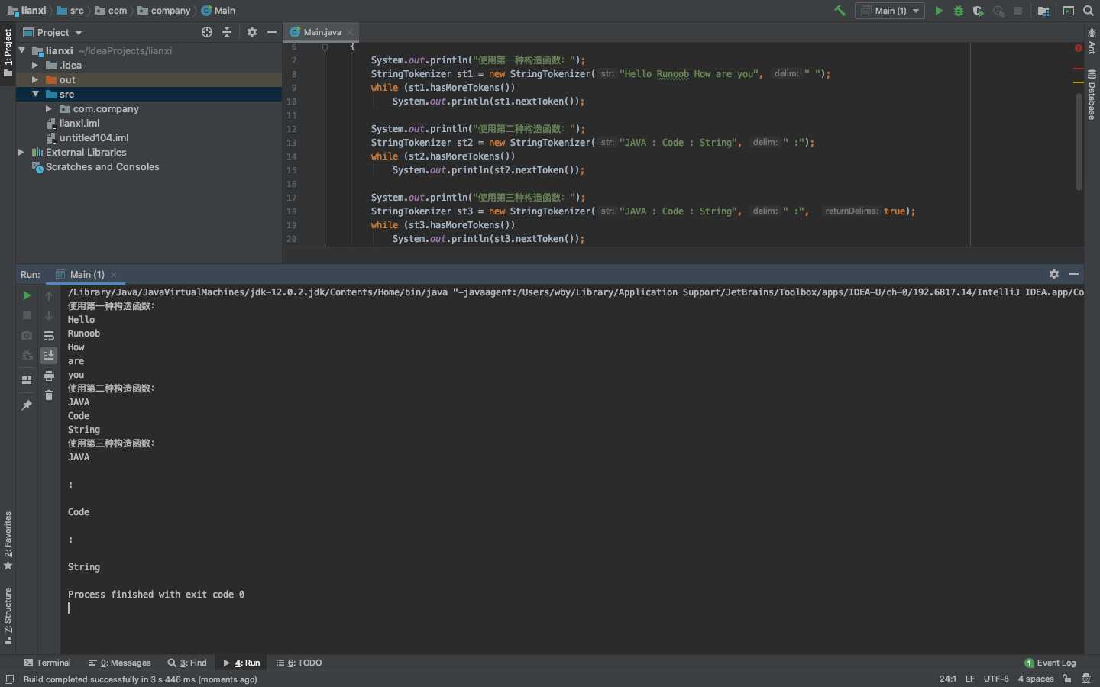Viewport: 1100px width, 687px height.
Task: Toggle scroll to end of console
Action: pos(49,355)
